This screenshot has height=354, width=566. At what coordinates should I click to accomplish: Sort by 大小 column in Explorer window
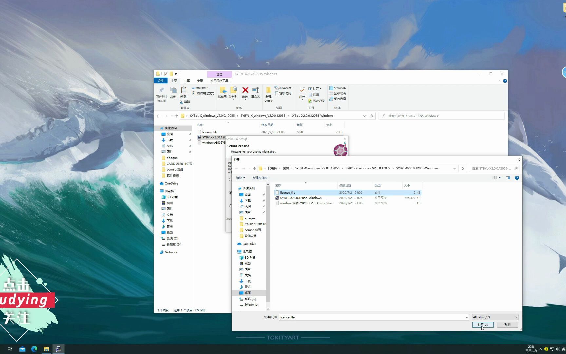coord(334,125)
